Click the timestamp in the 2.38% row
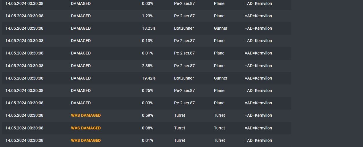Viewport: 363px width, 147px height. [24, 66]
